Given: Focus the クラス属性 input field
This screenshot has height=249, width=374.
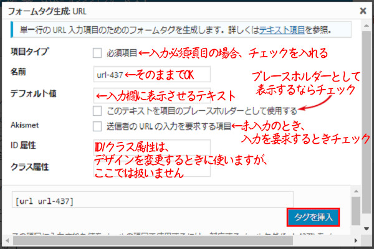Looking at the screenshot, I should 152,169.
